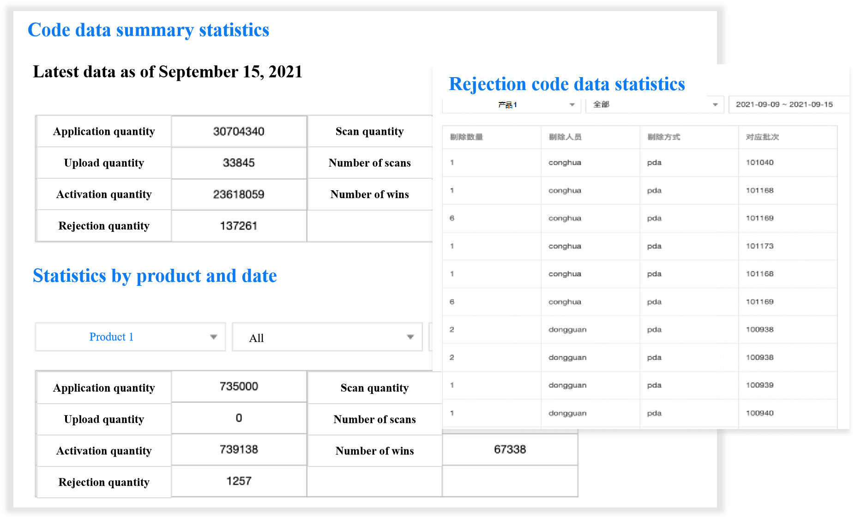Click the 剔除人员 column header
Screen dimensions: 855x520
tap(565, 137)
